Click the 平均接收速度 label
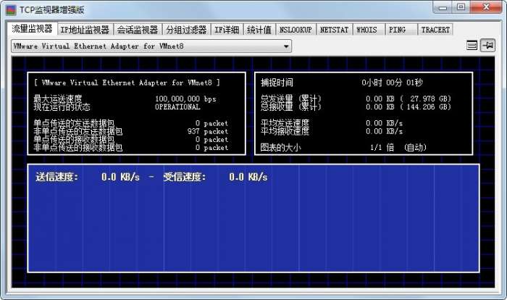The width and height of the screenshot is (507, 300). point(285,131)
